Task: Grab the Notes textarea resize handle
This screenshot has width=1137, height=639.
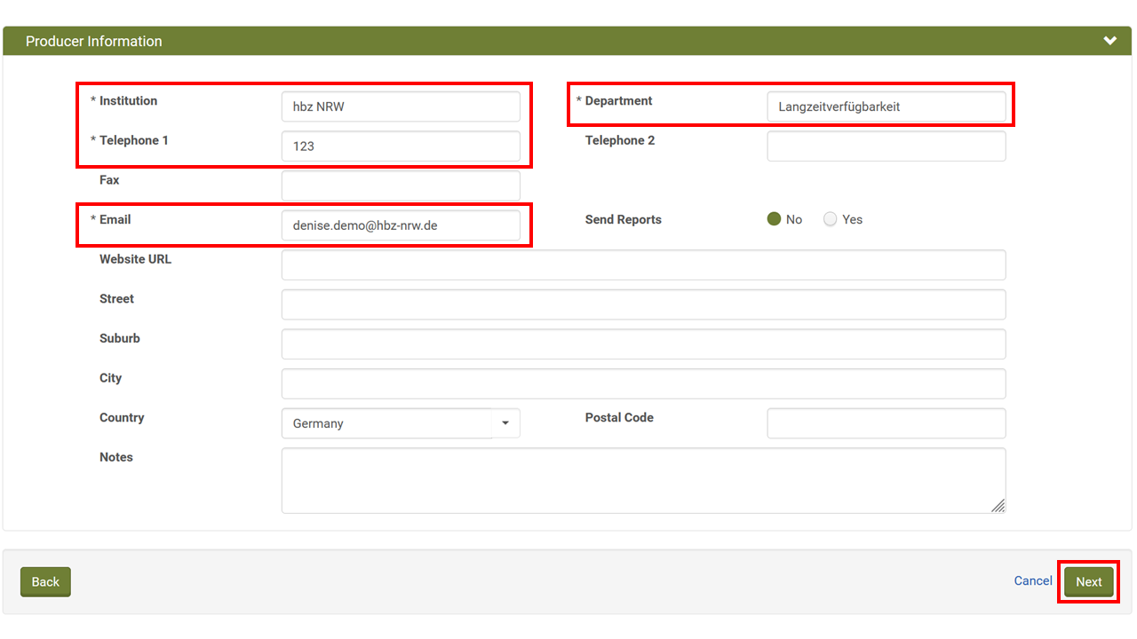Action: [x=998, y=506]
